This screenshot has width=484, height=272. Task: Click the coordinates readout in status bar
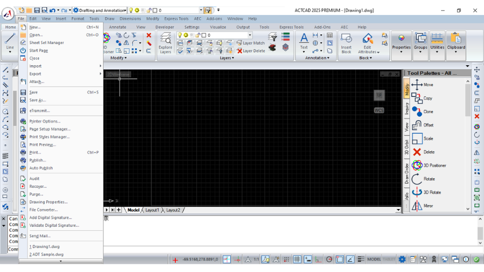tap(200, 259)
